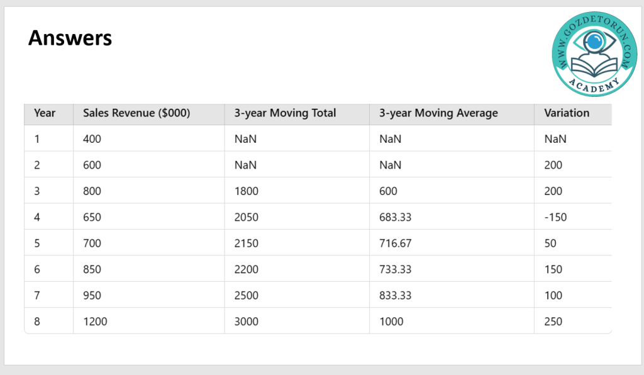644x375 pixels.
Task: Select the 833.33 moving average cell
Action: pos(396,296)
